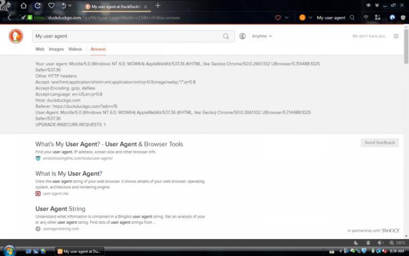This screenshot has height=256, width=409.
Task: Click 'My user agent at Du...' taskbar button
Action: [x=79, y=252]
